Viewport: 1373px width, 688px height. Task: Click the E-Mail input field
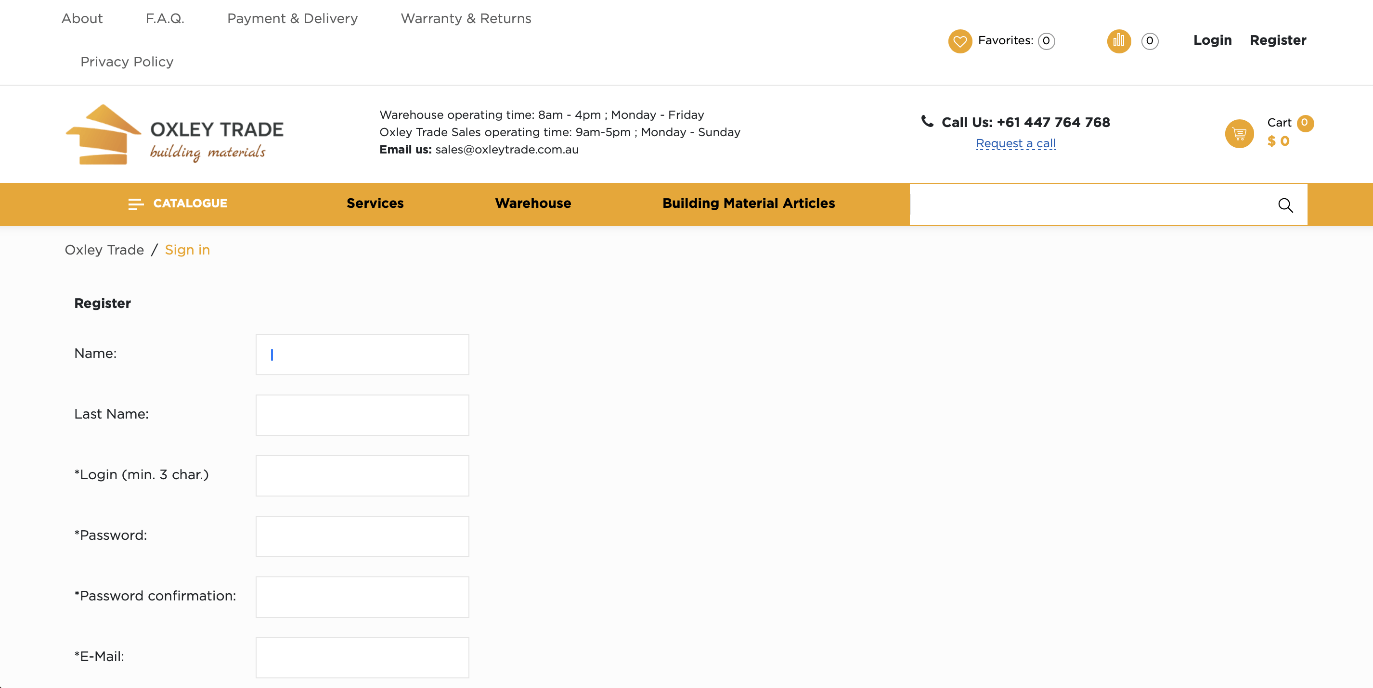tap(362, 657)
